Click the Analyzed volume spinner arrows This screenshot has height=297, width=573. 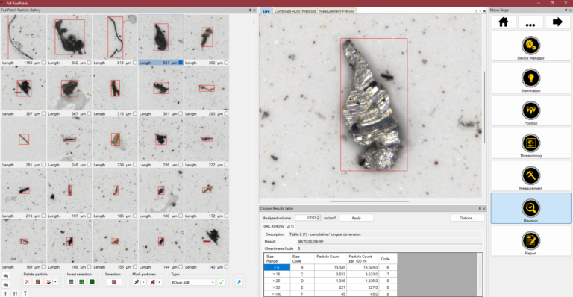point(319,218)
